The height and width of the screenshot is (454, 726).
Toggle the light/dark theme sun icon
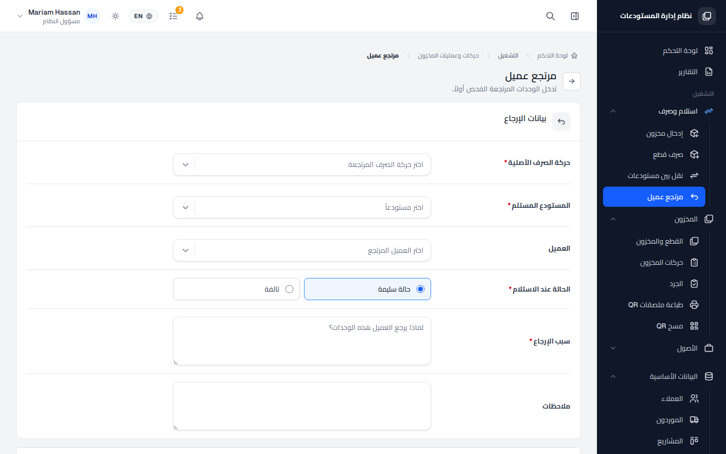point(115,16)
